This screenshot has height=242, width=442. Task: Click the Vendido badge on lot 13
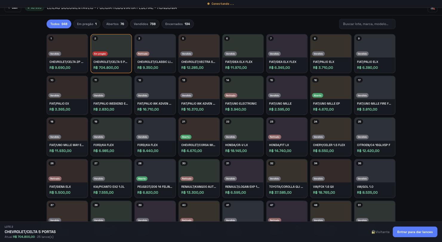(187, 95)
